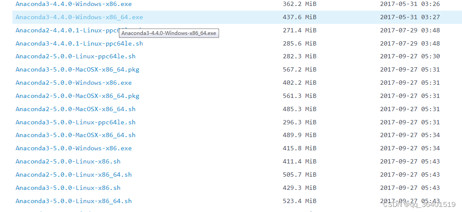Click the size value 429.3 MiB

click(299, 188)
